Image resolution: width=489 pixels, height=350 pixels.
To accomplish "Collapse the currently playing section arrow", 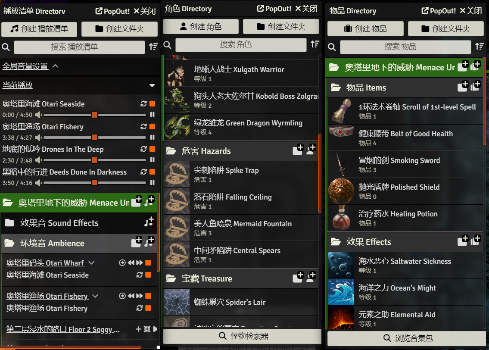I will pyautogui.click(x=152, y=85).
